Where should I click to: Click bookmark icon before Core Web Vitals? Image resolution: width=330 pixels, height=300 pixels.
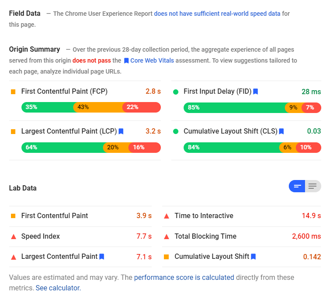[126, 60]
